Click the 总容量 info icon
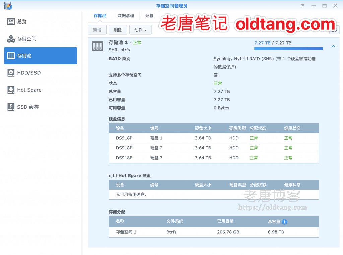 pos(284,222)
